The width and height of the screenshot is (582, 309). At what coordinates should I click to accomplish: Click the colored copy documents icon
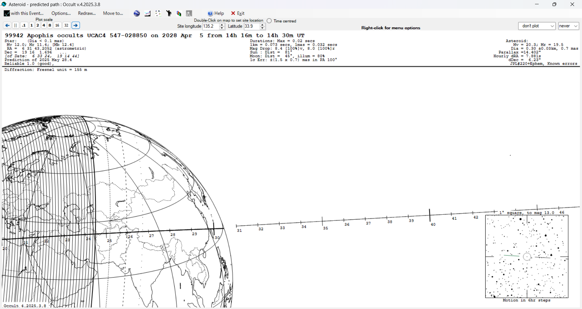(x=179, y=13)
